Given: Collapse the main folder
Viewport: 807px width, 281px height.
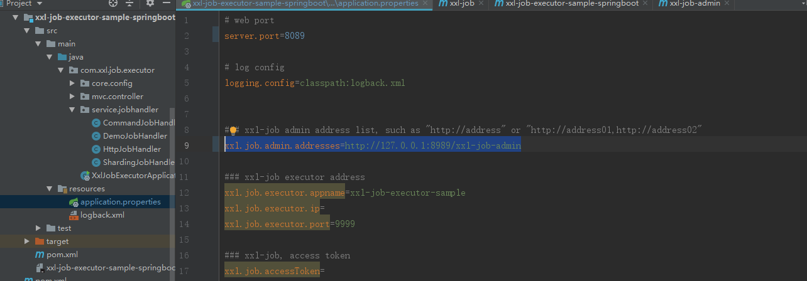Looking at the screenshot, I should 38,44.
